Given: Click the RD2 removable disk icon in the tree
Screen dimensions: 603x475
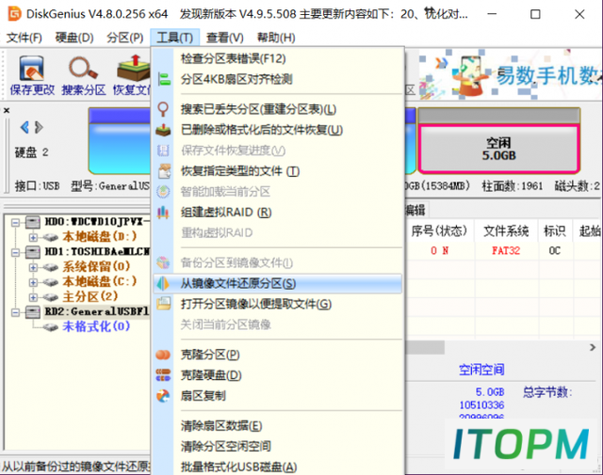Looking at the screenshot, I should (x=33, y=311).
